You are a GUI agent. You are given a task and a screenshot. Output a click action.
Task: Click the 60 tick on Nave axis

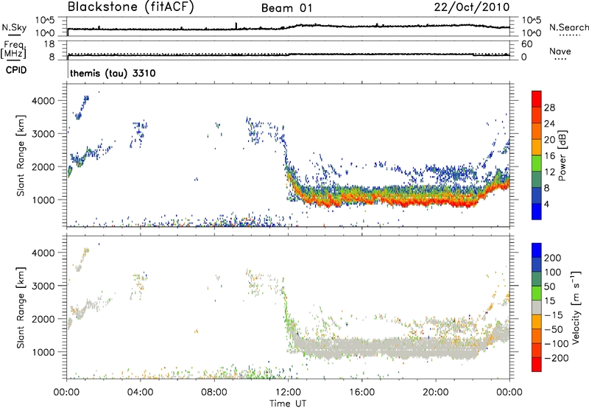[526, 44]
